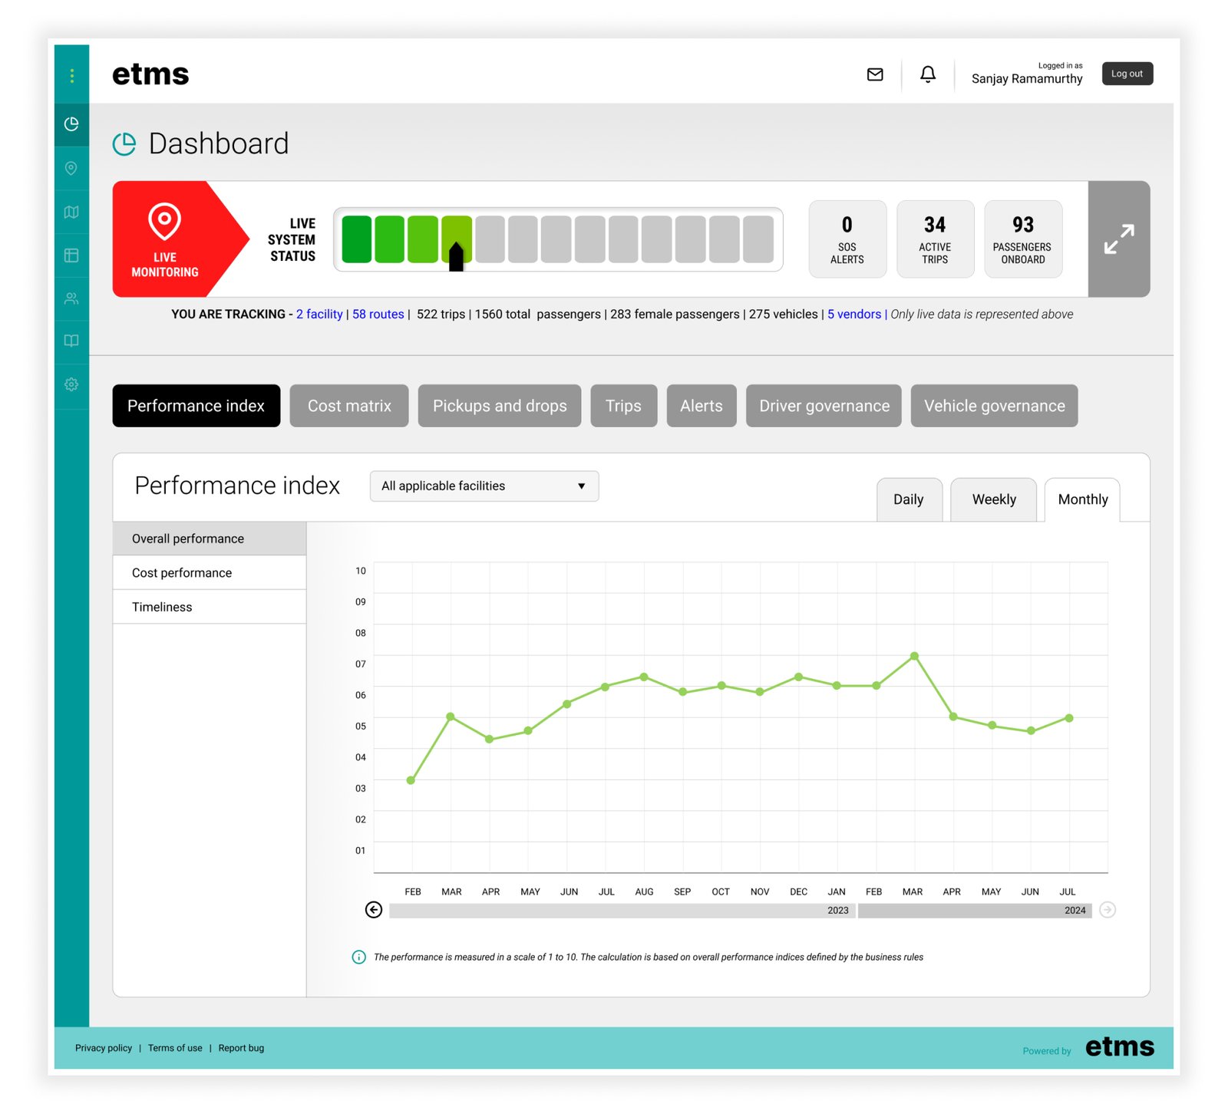Click the notification bell icon
Viewport: 1228px width, 1117px height.
[927, 74]
